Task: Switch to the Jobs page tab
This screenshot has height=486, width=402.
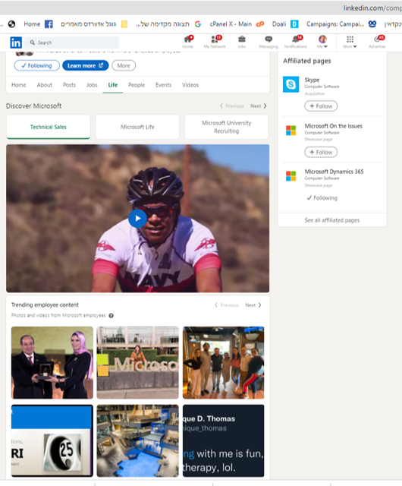Action: 92,85
